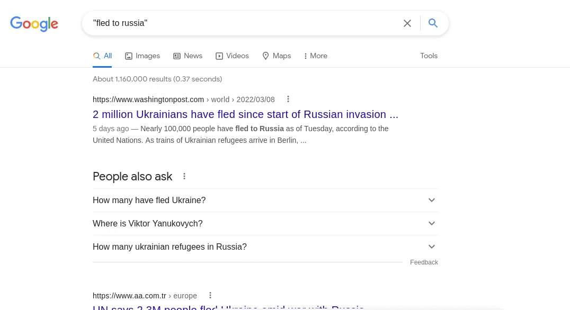
Task: Open the Videos search tab
Action: click(232, 56)
